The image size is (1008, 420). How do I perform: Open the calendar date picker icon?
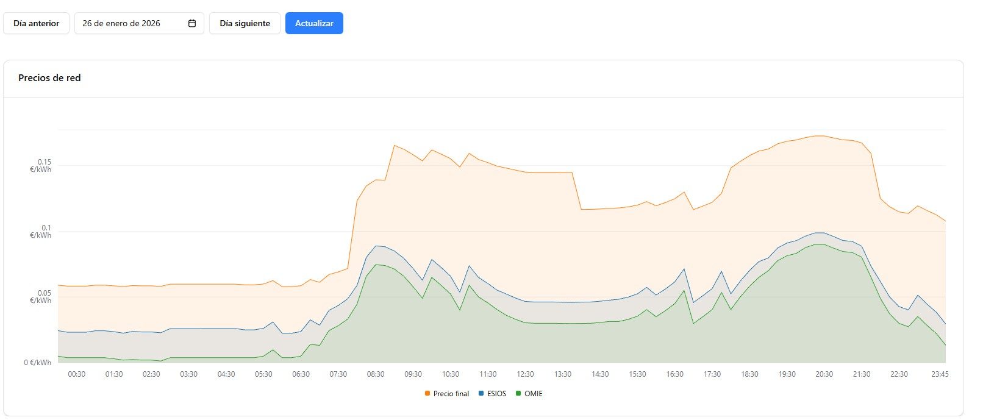pyautogui.click(x=192, y=23)
